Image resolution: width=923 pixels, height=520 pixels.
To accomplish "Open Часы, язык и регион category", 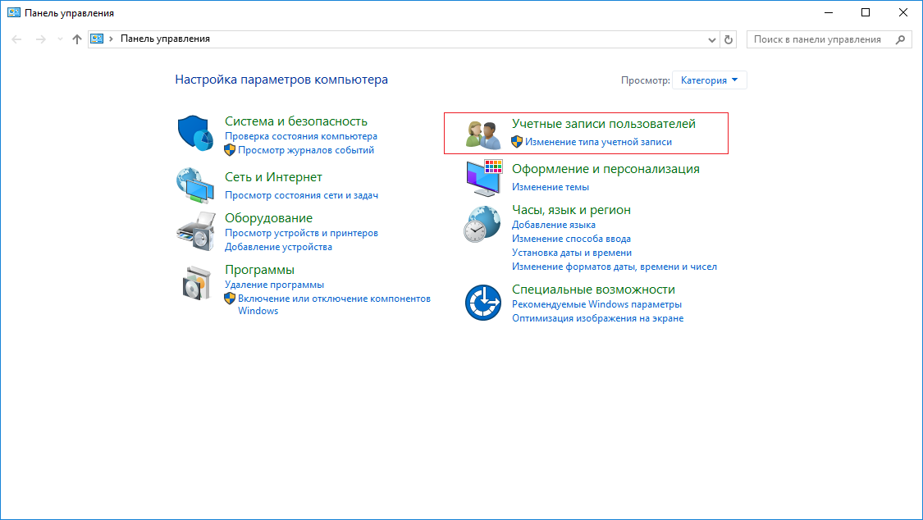I will tap(571, 210).
